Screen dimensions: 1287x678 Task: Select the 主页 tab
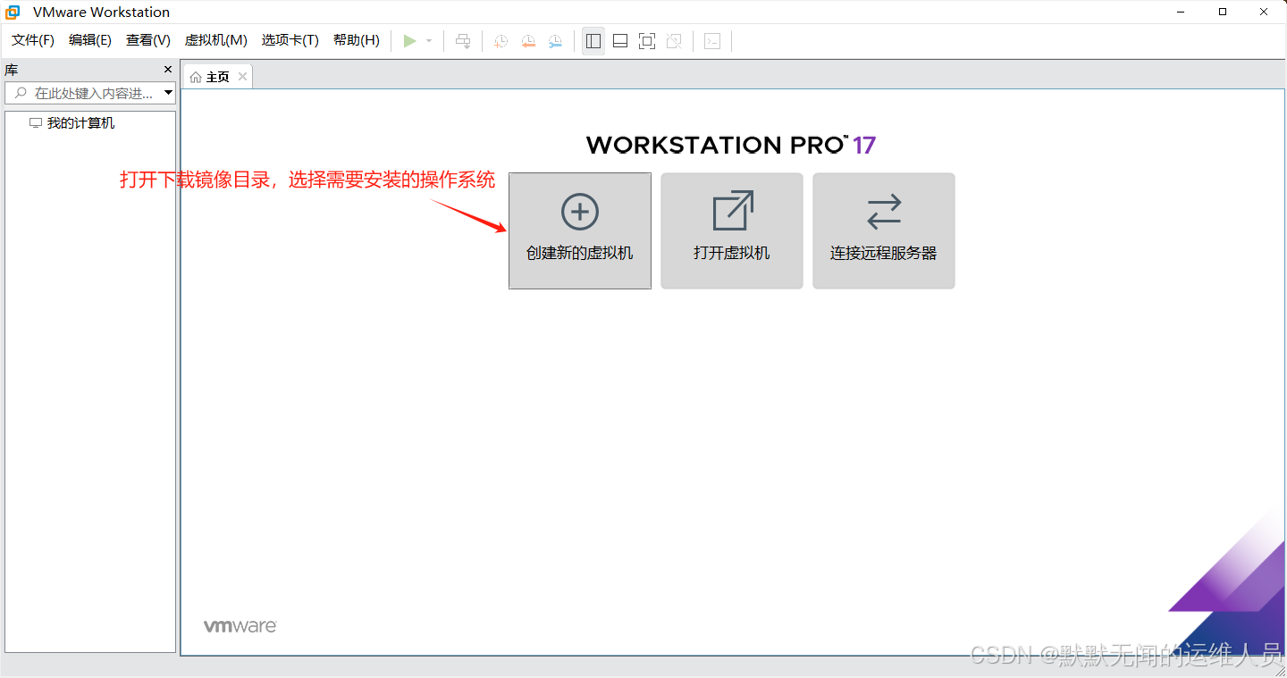coord(217,77)
